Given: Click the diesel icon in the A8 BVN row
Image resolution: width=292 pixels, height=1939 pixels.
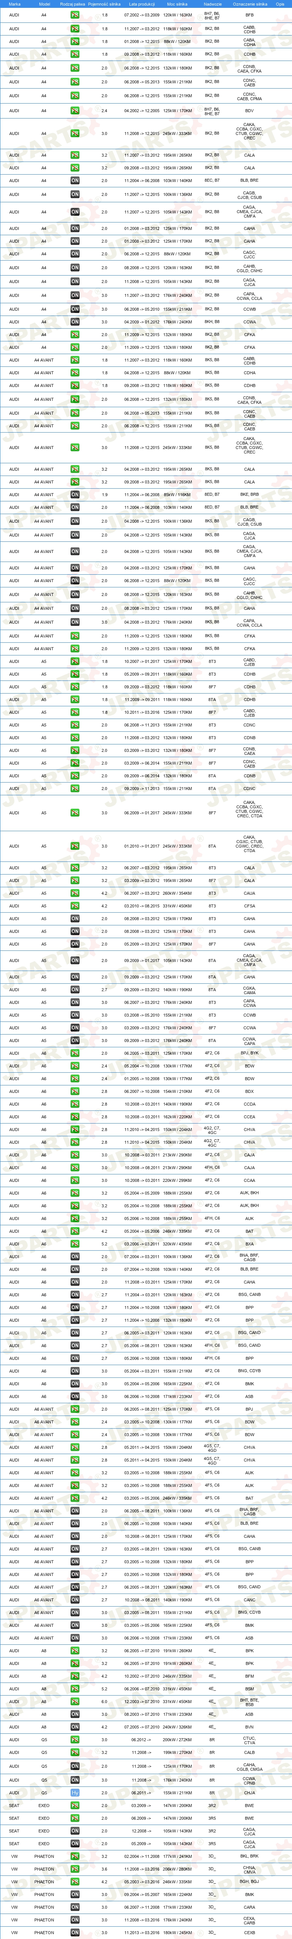Looking at the screenshot, I should coord(75,1727).
